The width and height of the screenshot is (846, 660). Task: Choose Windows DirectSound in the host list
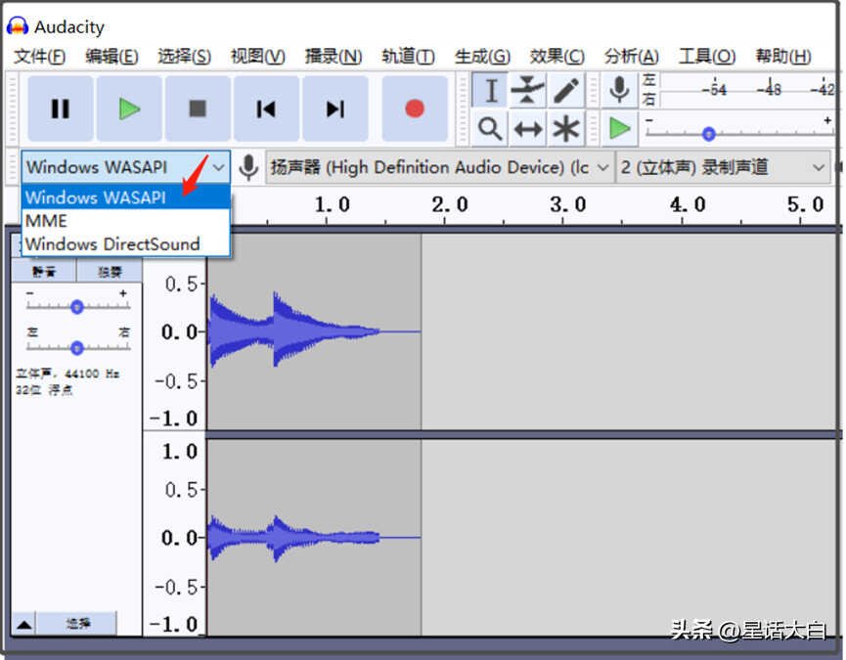tap(126, 243)
